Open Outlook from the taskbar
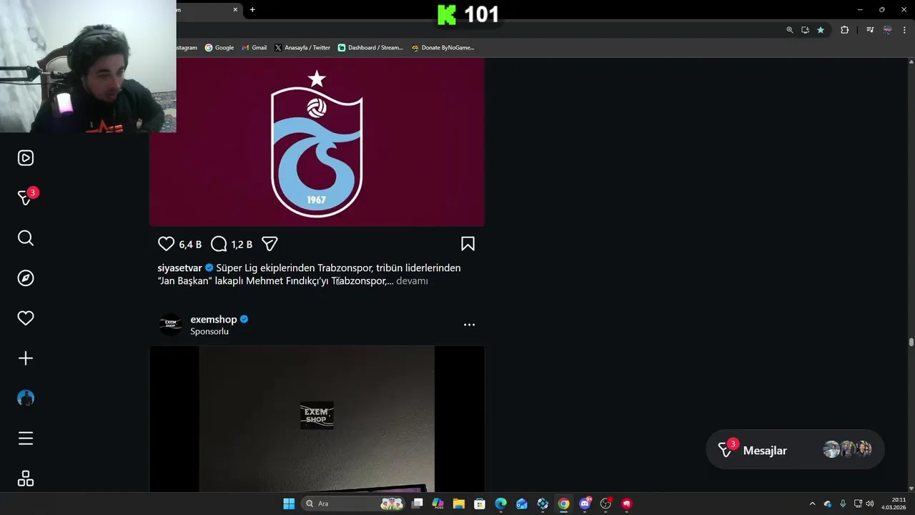Viewport: 915px width, 515px height. click(x=522, y=504)
